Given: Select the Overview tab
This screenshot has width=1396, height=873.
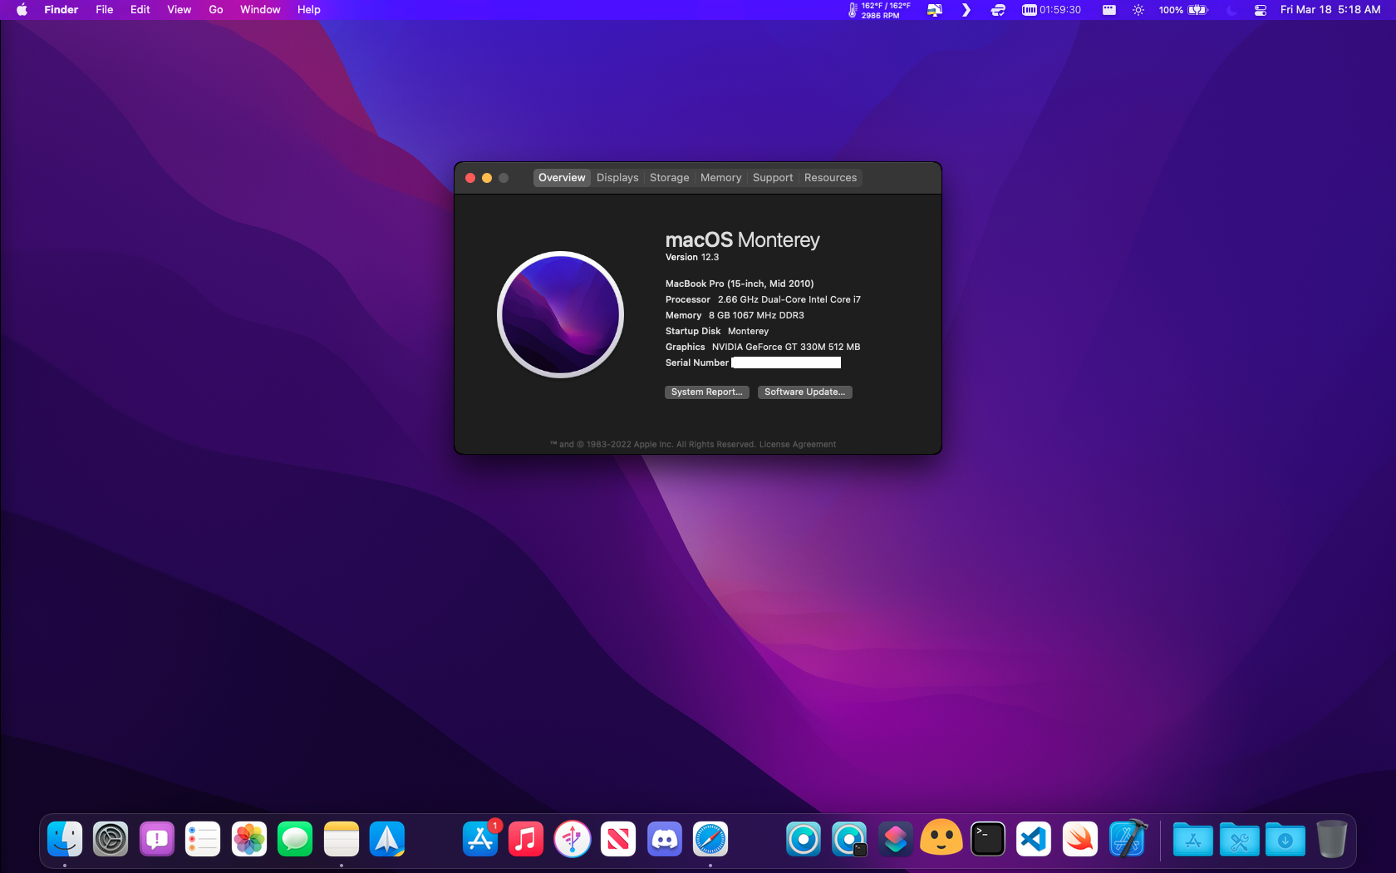Looking at the screenshot, I should 562,178.
